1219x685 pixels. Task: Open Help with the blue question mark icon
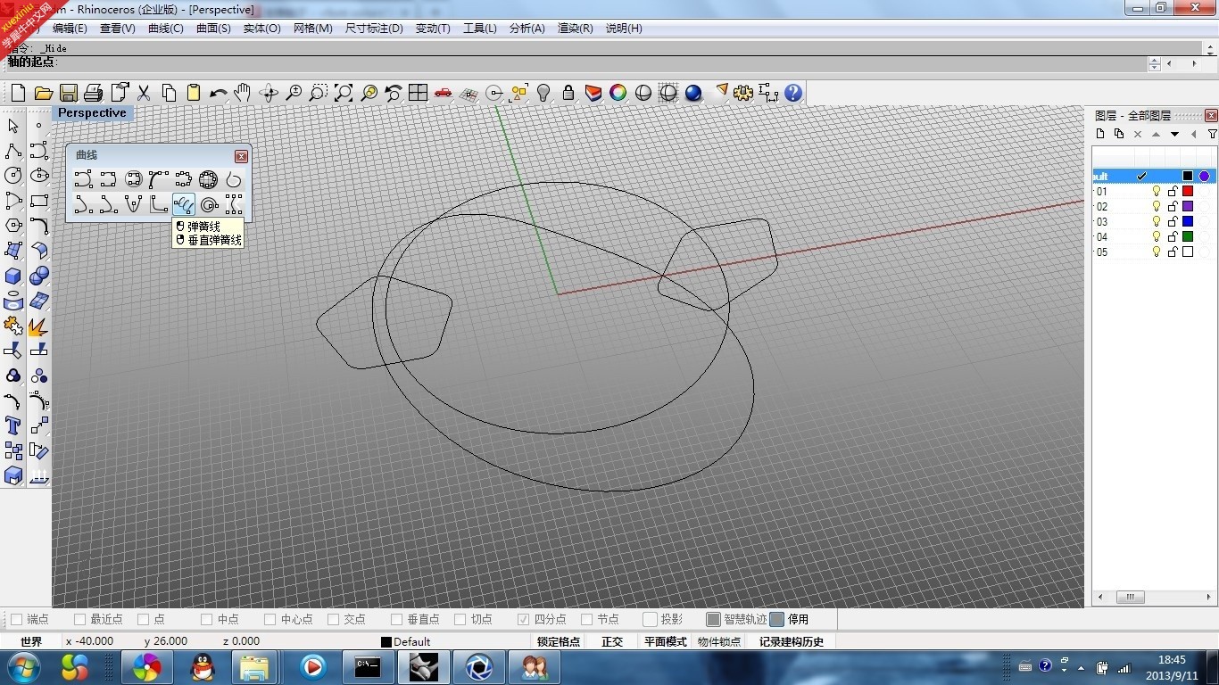pyautogui.click(x=793, y=93)
